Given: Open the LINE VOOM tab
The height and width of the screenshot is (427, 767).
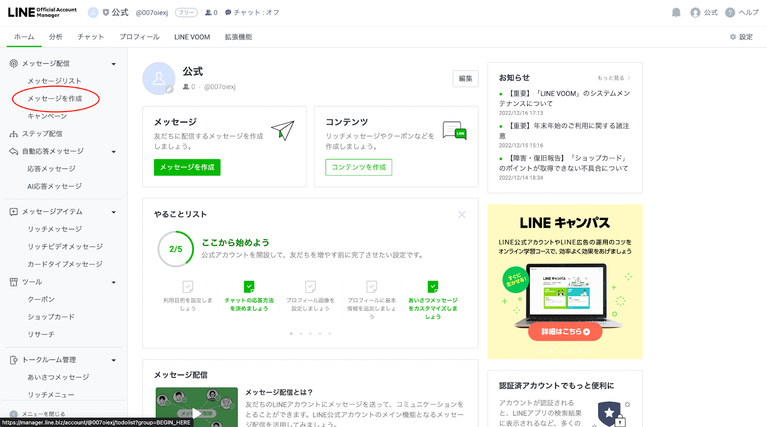Looking at the screenshot, I should click(192, 37).
